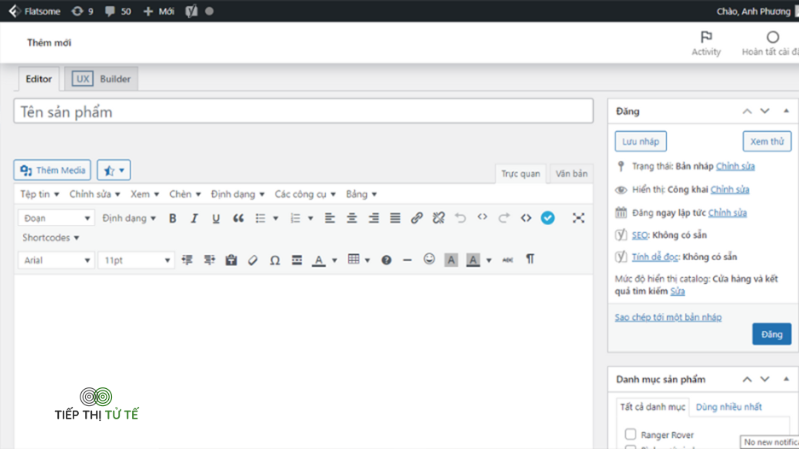
Task: Center align text with the align icon
Action: [x=352, y=218]
